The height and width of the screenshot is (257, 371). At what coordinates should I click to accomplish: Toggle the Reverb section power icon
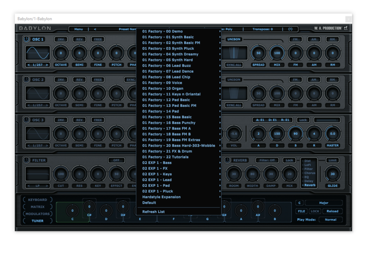pos(227,160)
